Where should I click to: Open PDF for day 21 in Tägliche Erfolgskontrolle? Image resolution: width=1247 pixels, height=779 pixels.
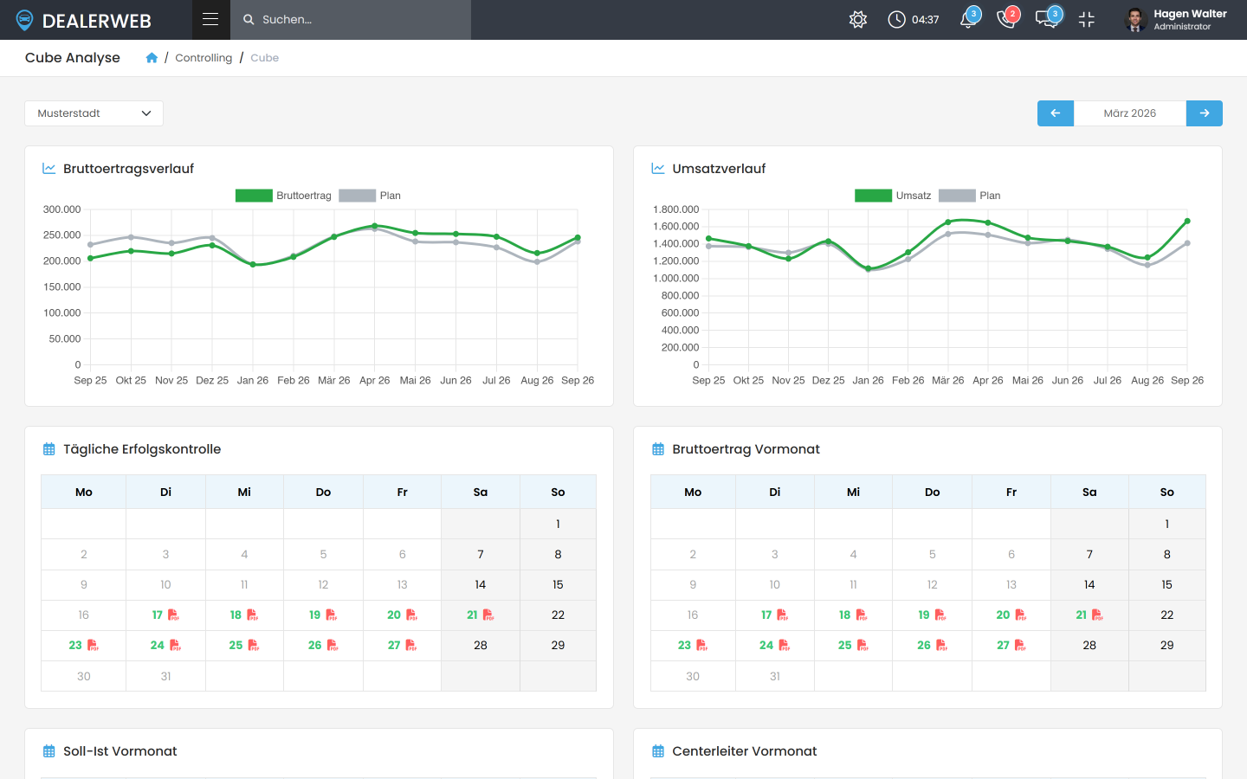[488, 615]
